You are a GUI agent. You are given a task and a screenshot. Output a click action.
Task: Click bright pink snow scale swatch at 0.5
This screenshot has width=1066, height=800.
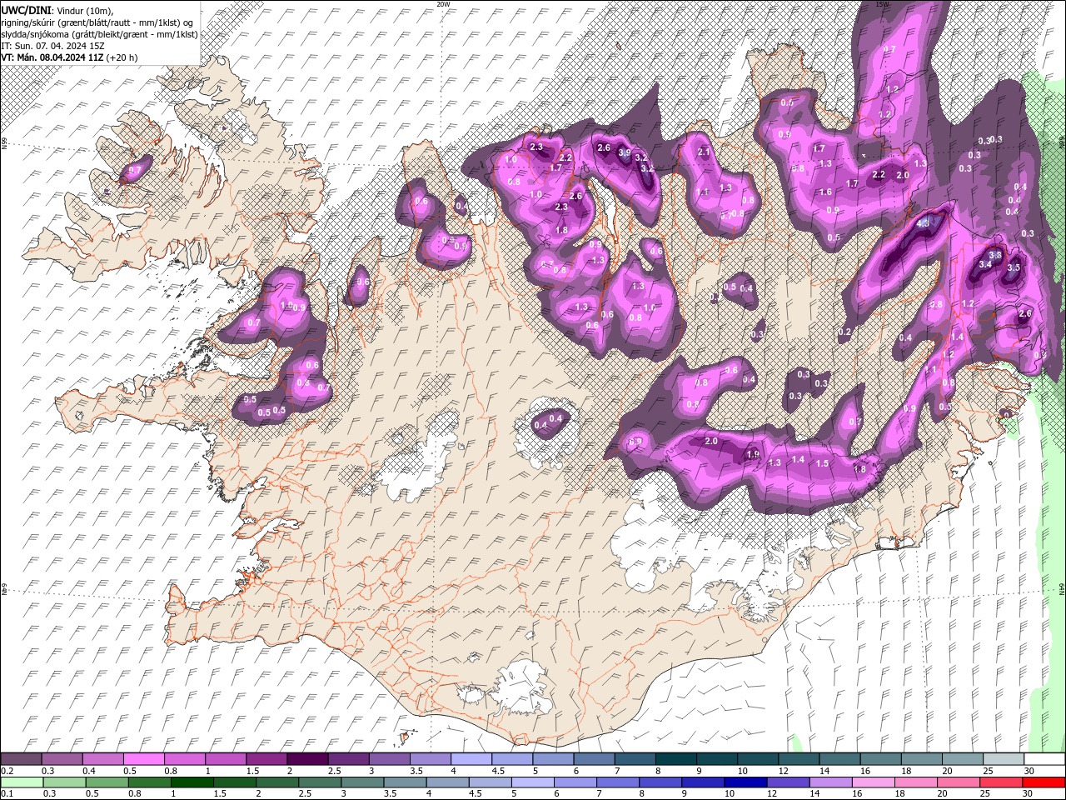(143, 759)
